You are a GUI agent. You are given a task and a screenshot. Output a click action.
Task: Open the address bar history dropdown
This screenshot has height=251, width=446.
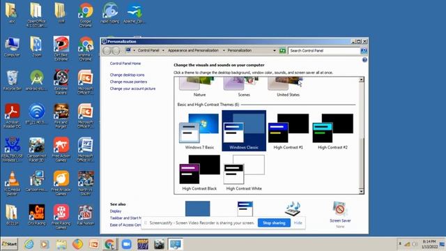tap(275, 51)
